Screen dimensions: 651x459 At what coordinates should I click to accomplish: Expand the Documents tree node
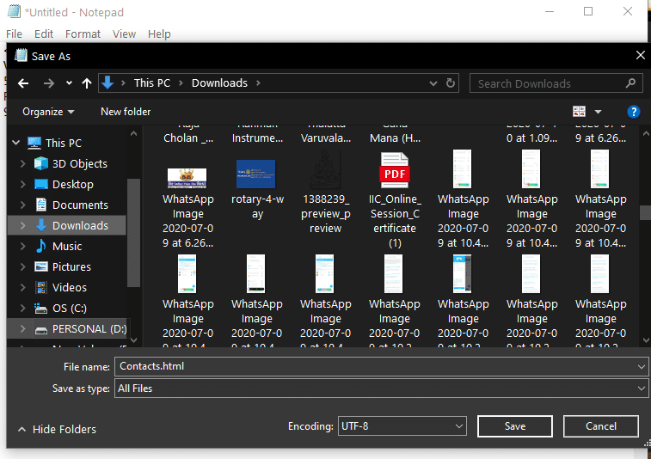click(x=23, y=205)
